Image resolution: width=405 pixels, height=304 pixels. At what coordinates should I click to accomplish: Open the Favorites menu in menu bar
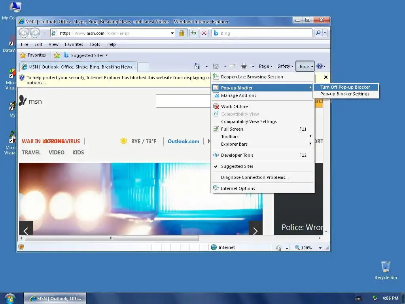74,44
